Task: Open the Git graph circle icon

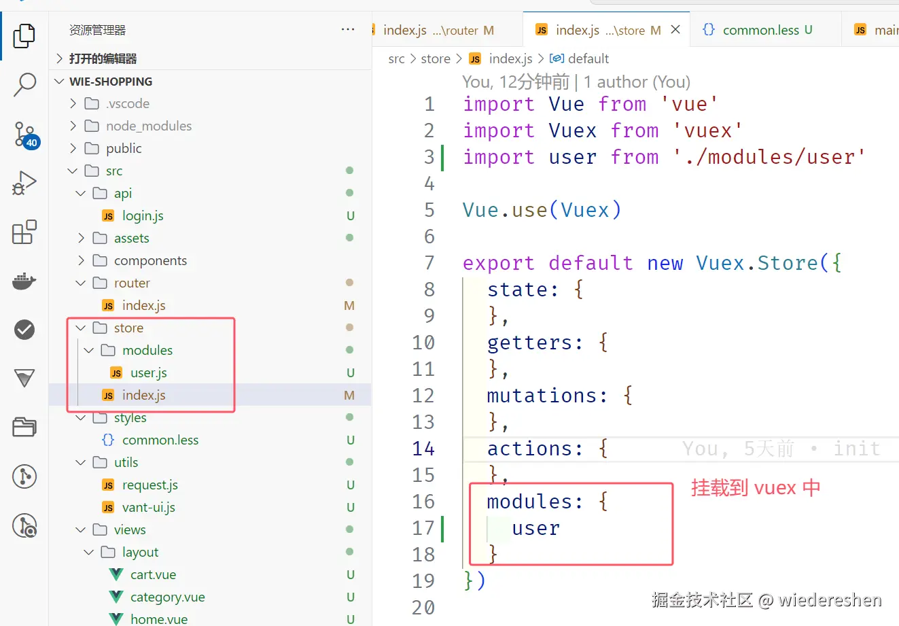Action: pos(24,476)
